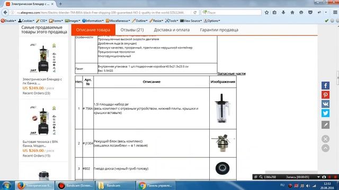The height and width of the screenshot is (190, 339).
Task: Switch to the Гарантии продавца tab
Action: (219, 30)
